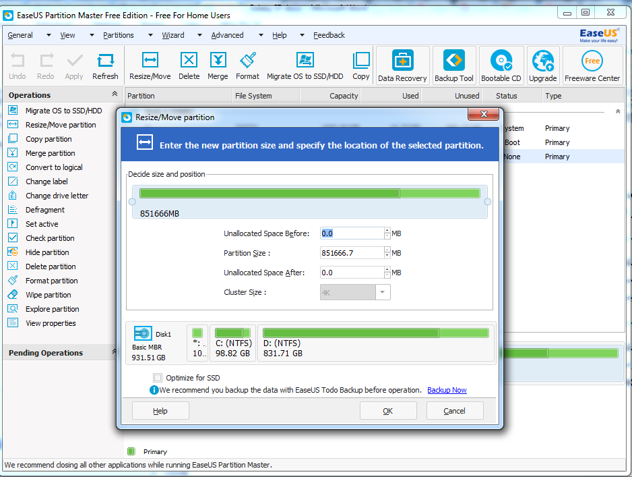Image resolution: width=632 pixels, height=477 pixels.
Task: Collapse the Pending Operations panel
Action: point(114,352)
